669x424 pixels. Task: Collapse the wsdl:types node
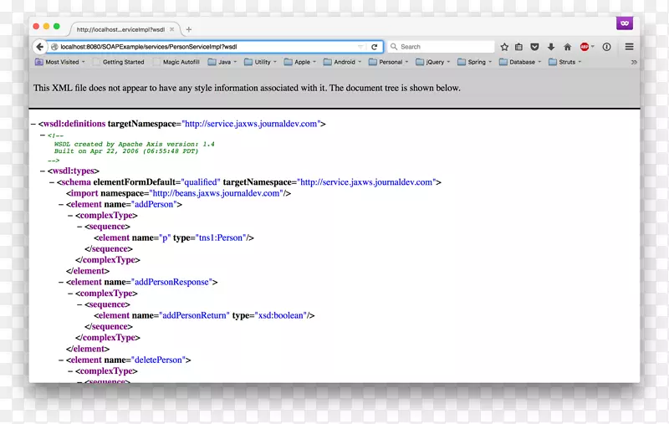click(43, 171)
